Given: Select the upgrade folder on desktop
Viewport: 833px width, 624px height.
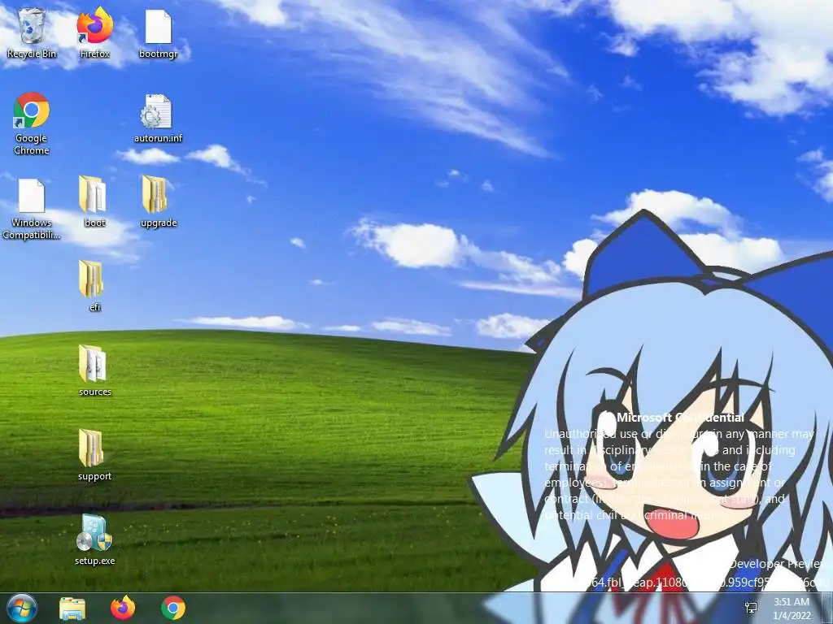Looking at the screenshot, I should [159, 202].
